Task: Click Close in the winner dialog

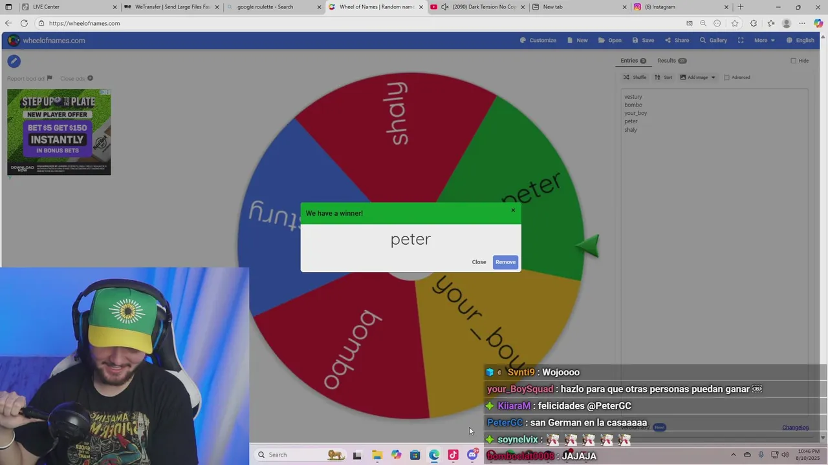Action: (x=479, y=262)
